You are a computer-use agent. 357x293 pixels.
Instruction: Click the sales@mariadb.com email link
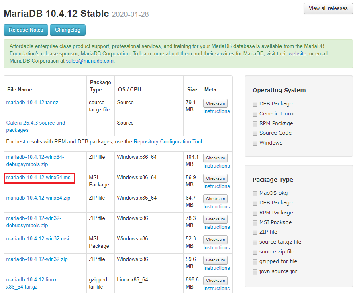[90, 61]
